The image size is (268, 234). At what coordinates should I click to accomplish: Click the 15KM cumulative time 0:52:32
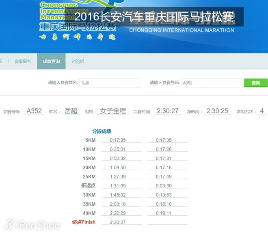point(118,159)
